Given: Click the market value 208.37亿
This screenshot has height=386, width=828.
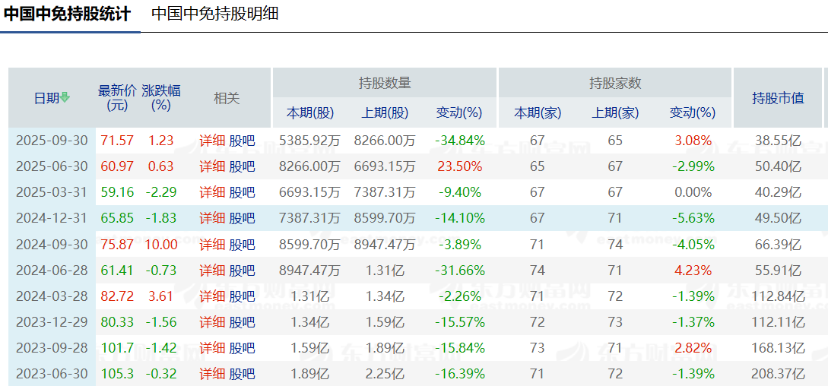Looking at the screenshot, I should (x=778, y=375).
